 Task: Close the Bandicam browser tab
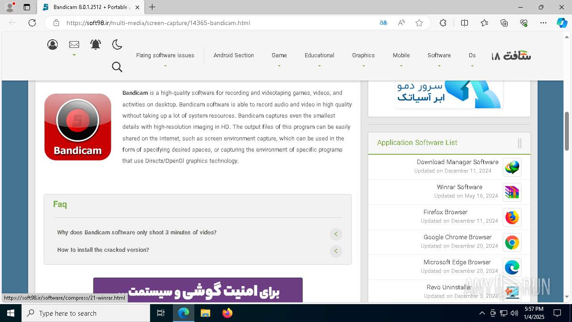click(x=137, y=7)
